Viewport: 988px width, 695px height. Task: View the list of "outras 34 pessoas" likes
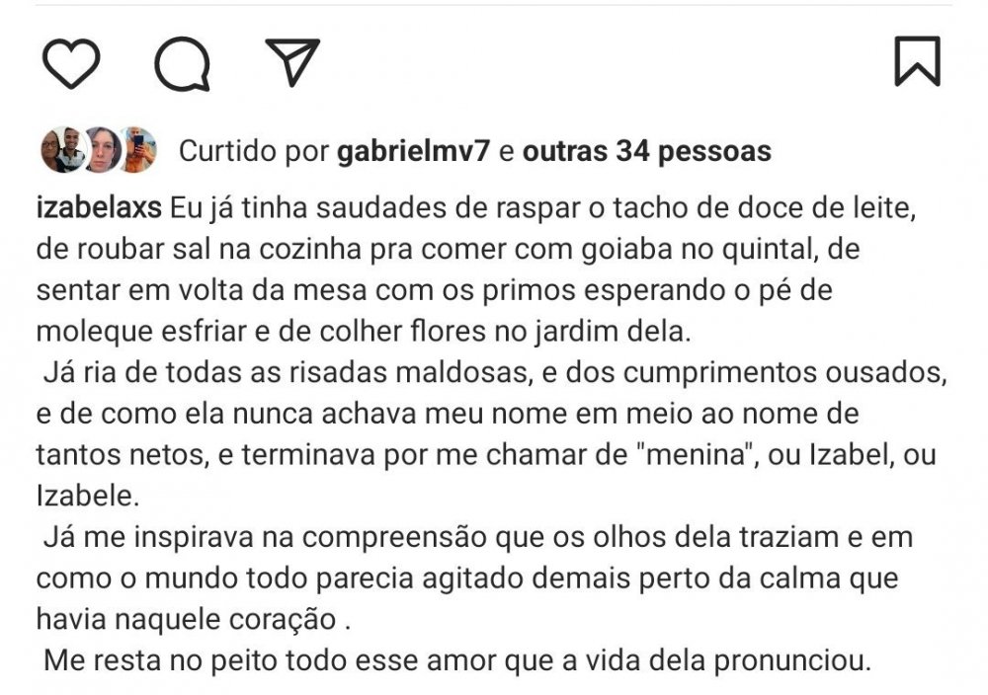point(646,152)
